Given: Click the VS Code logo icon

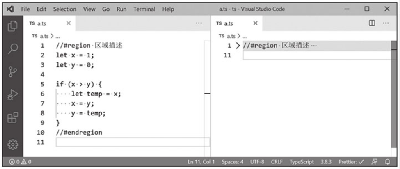Looking at the screenshot, I should (x=10, y=9).
